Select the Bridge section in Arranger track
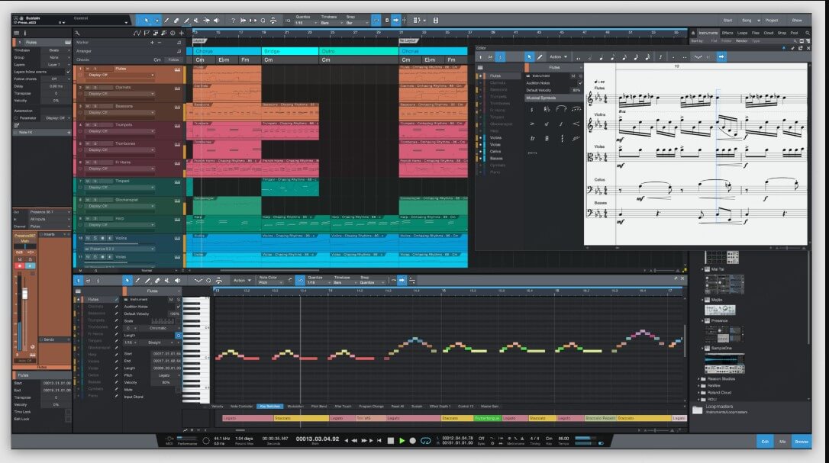 coord(290,51)
